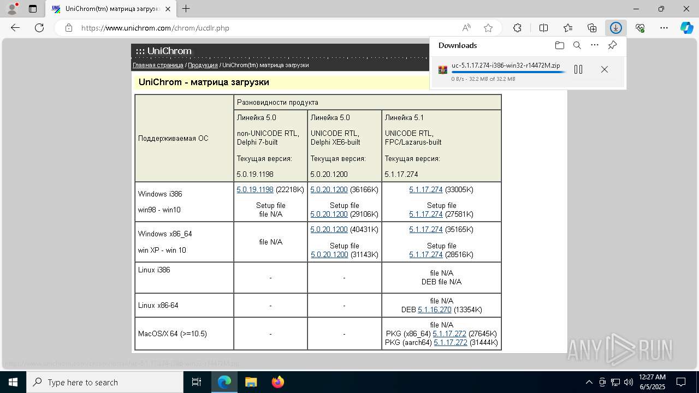Click the uc-5.1.17.274-i386-win32 download file name
The width and height of the screenshot is (699, 393).
click(506, 65)
